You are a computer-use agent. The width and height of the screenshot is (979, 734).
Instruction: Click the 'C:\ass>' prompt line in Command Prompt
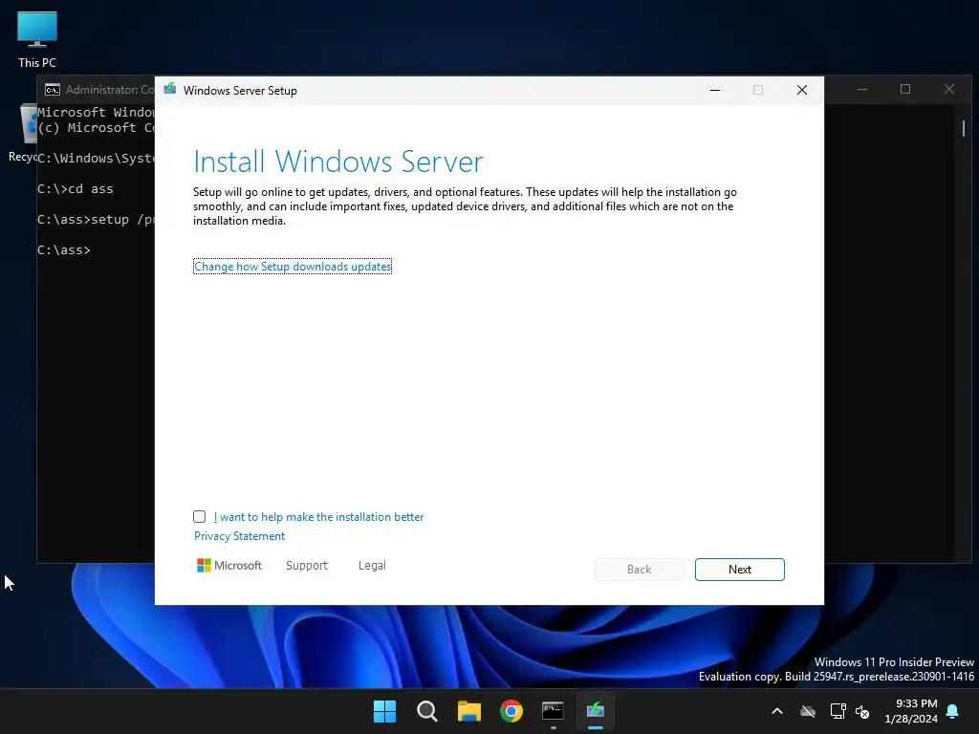64,250
